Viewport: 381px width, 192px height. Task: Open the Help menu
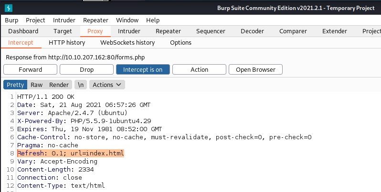click(x=153, y=20)
